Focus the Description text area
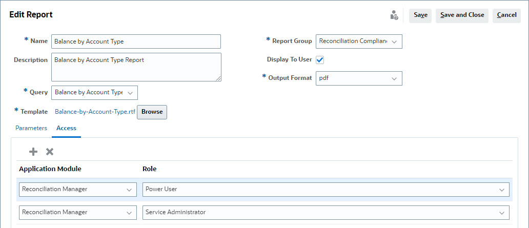This screenshot has height=228, width=529. coord(136,67)
